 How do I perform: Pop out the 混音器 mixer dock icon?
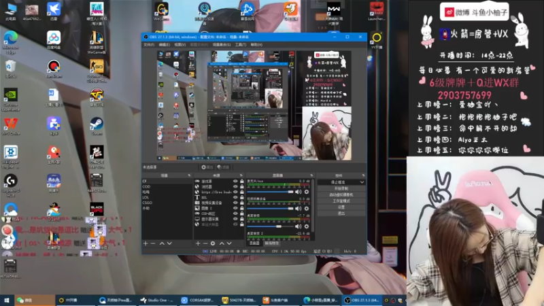click(x=311, y=175)
